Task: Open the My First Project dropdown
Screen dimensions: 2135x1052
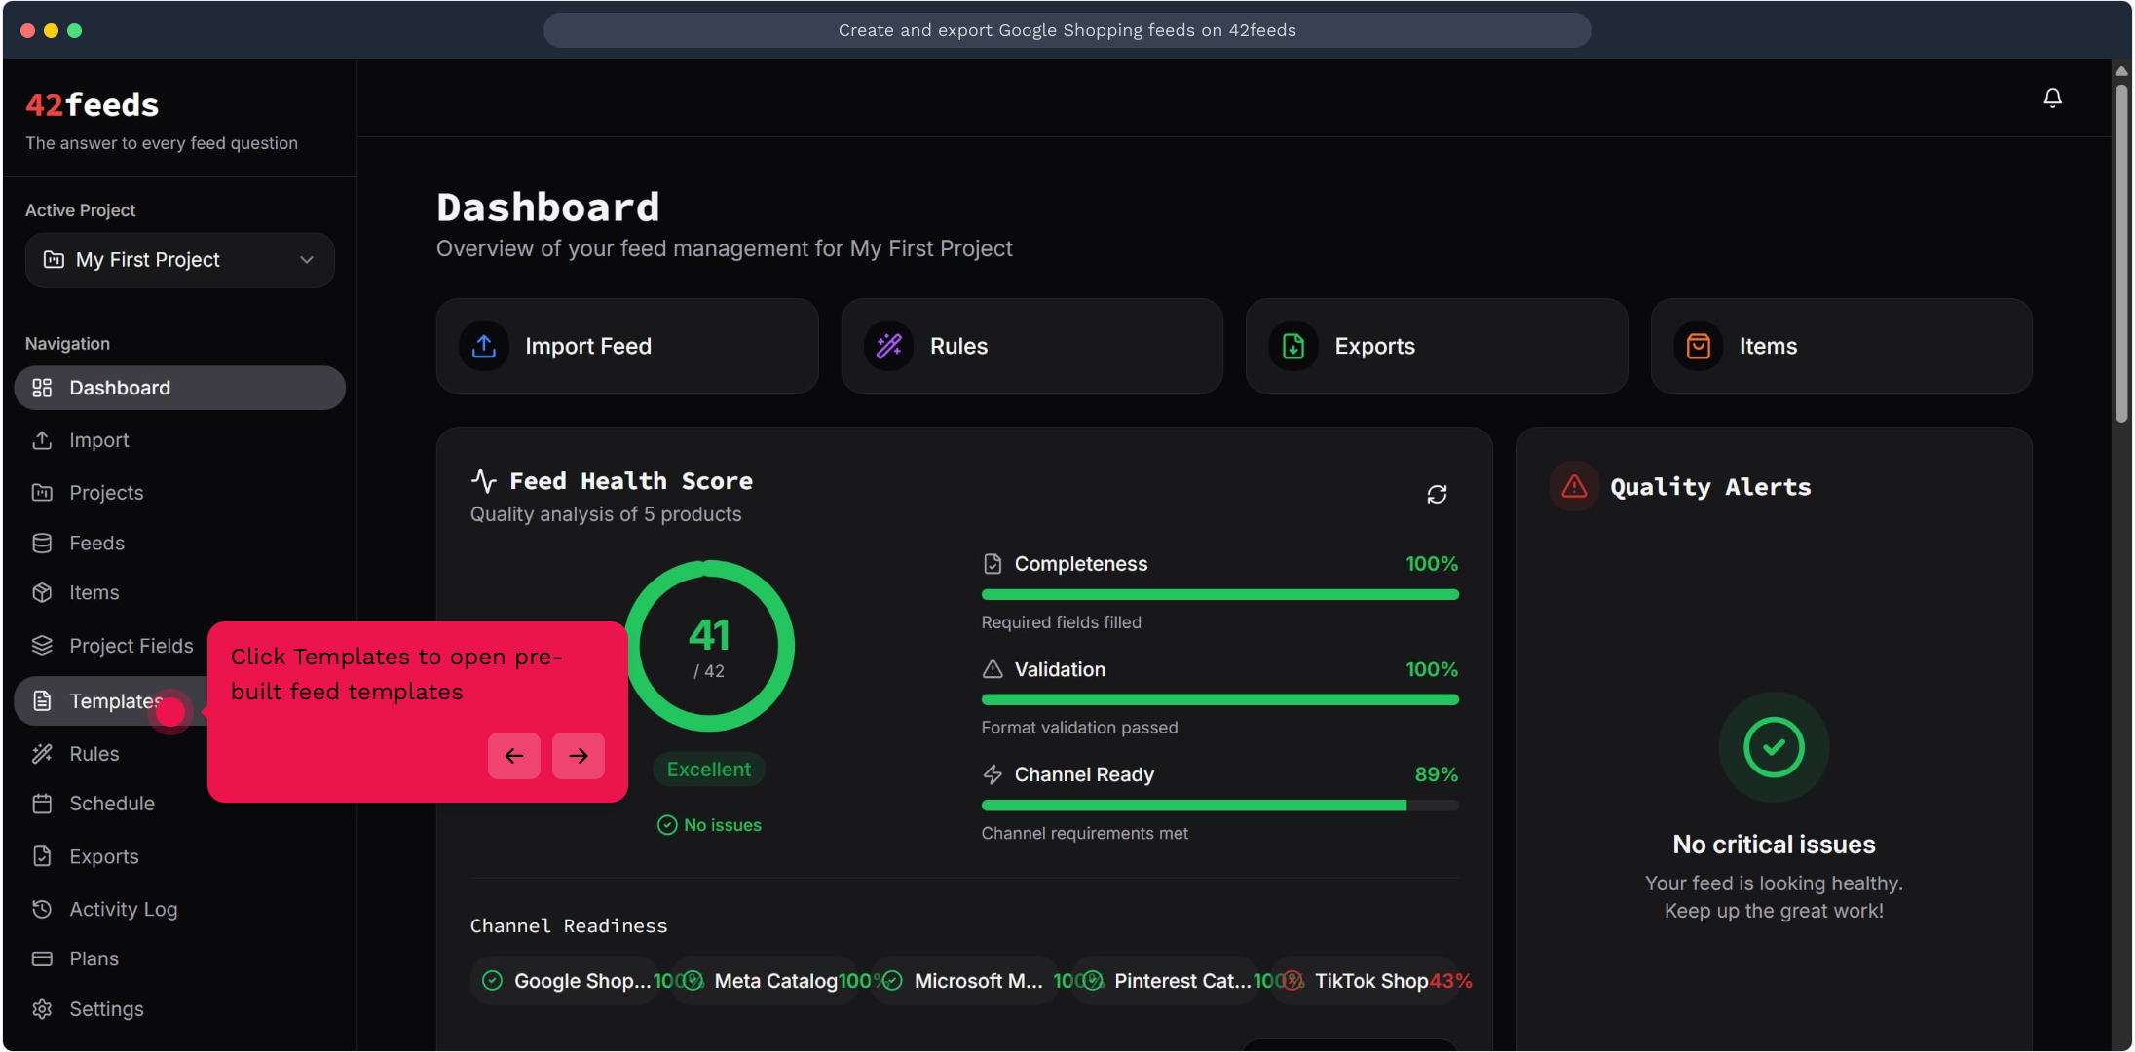Action: (179, 260)
